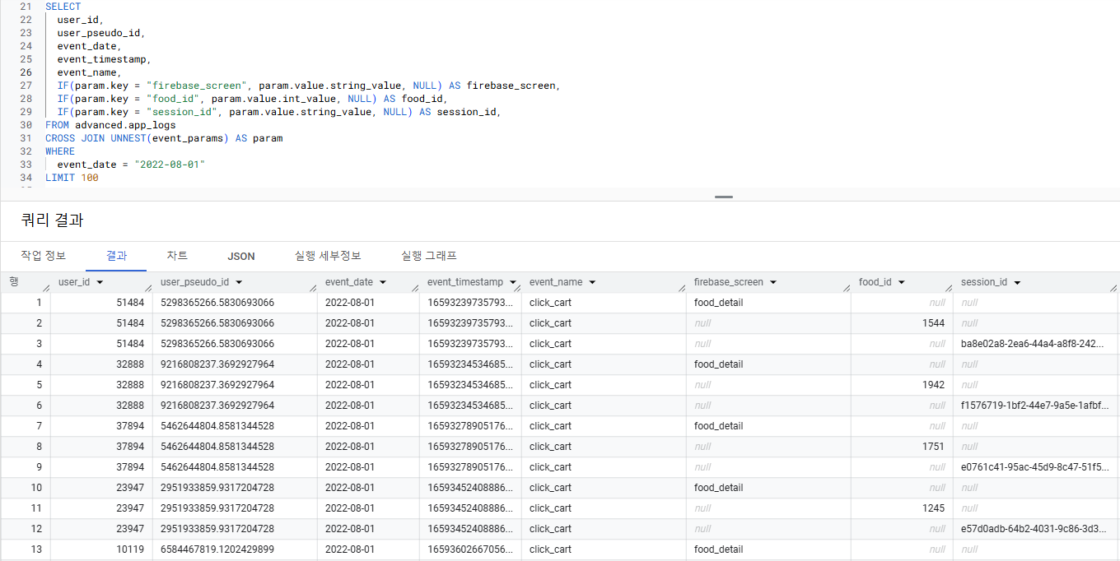Open user_id column dropdown arrow

tap(100, 282)
